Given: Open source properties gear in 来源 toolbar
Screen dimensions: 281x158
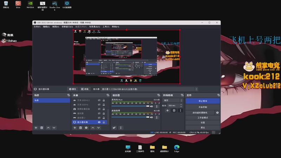Looking at the screenshot, I should (x=86, y=128).
